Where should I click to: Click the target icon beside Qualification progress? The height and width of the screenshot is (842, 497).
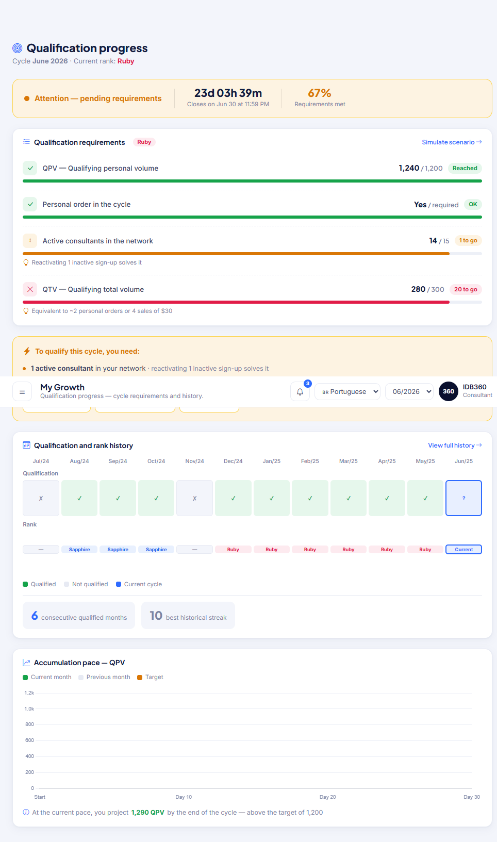pos(18,48)
